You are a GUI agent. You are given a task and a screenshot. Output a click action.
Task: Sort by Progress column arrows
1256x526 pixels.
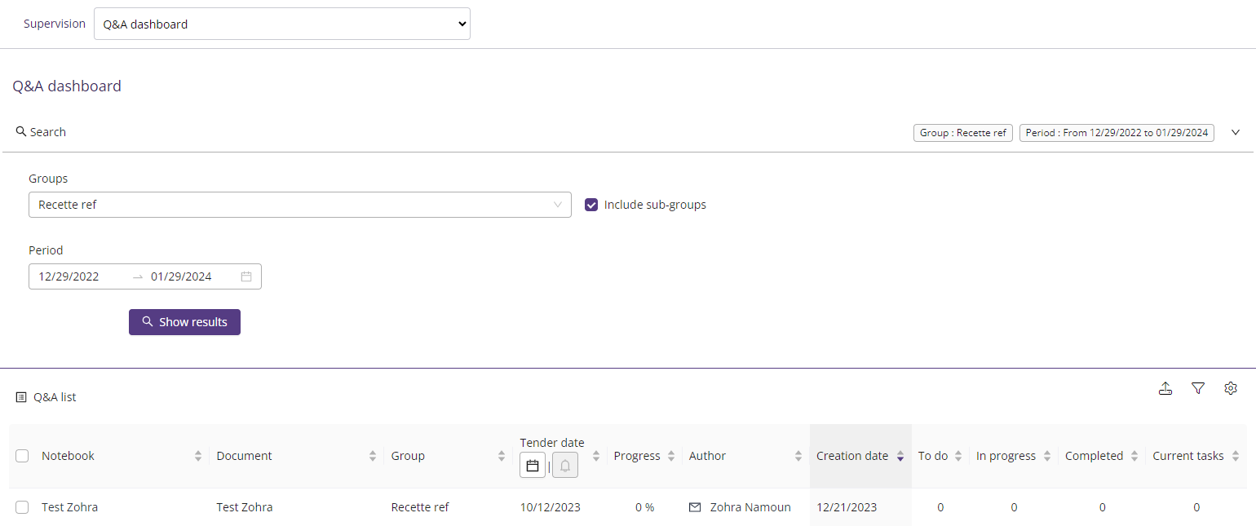point(671,457)
